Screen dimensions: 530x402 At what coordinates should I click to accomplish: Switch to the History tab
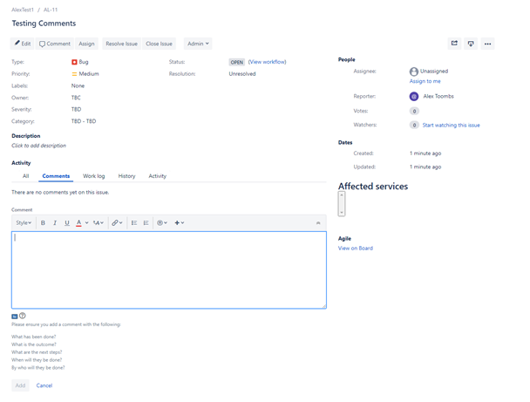126,176
